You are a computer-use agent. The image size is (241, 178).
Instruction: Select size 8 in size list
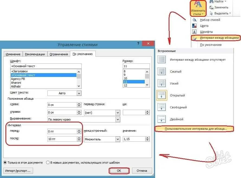tap(134, 71)
